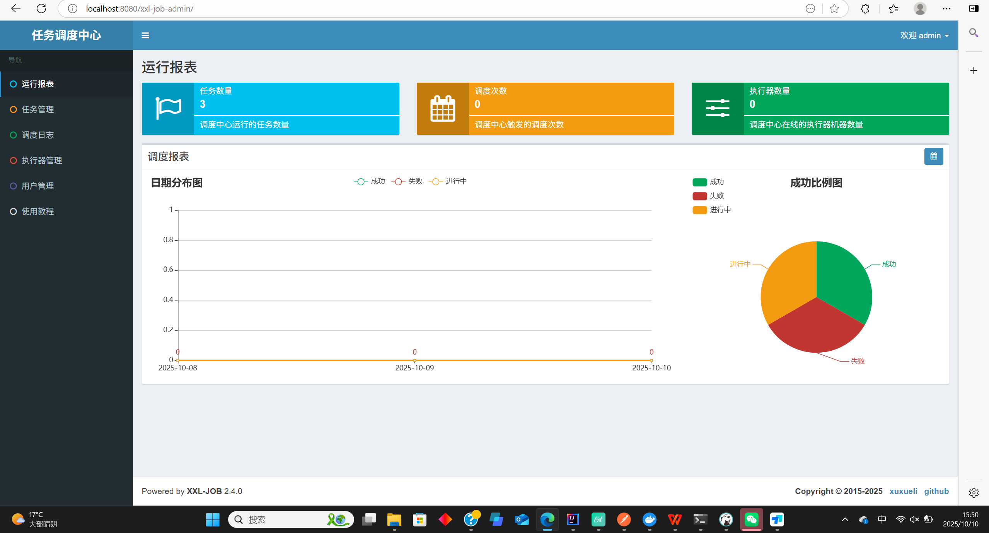Toggle 失败 series in line chart legend
Viewport: 989px width, 533px height.
(407, 181)
